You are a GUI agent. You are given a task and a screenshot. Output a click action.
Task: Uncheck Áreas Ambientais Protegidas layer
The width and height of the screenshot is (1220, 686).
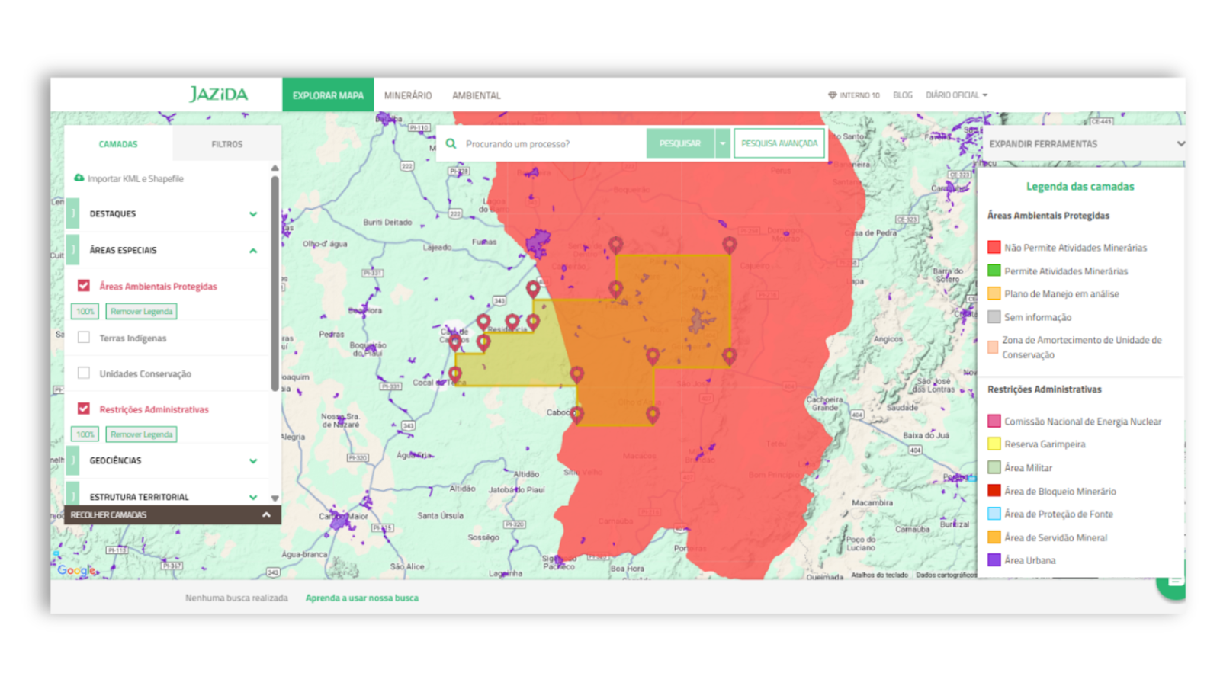pos(84,286)
